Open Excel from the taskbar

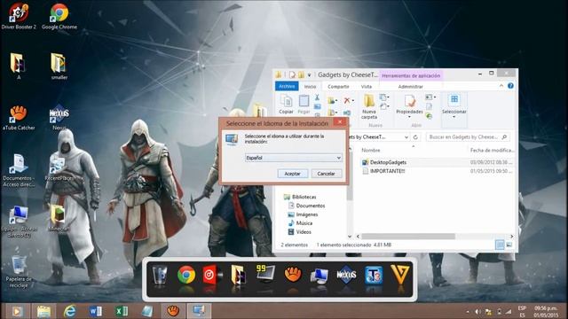click(x=122, y=311)
